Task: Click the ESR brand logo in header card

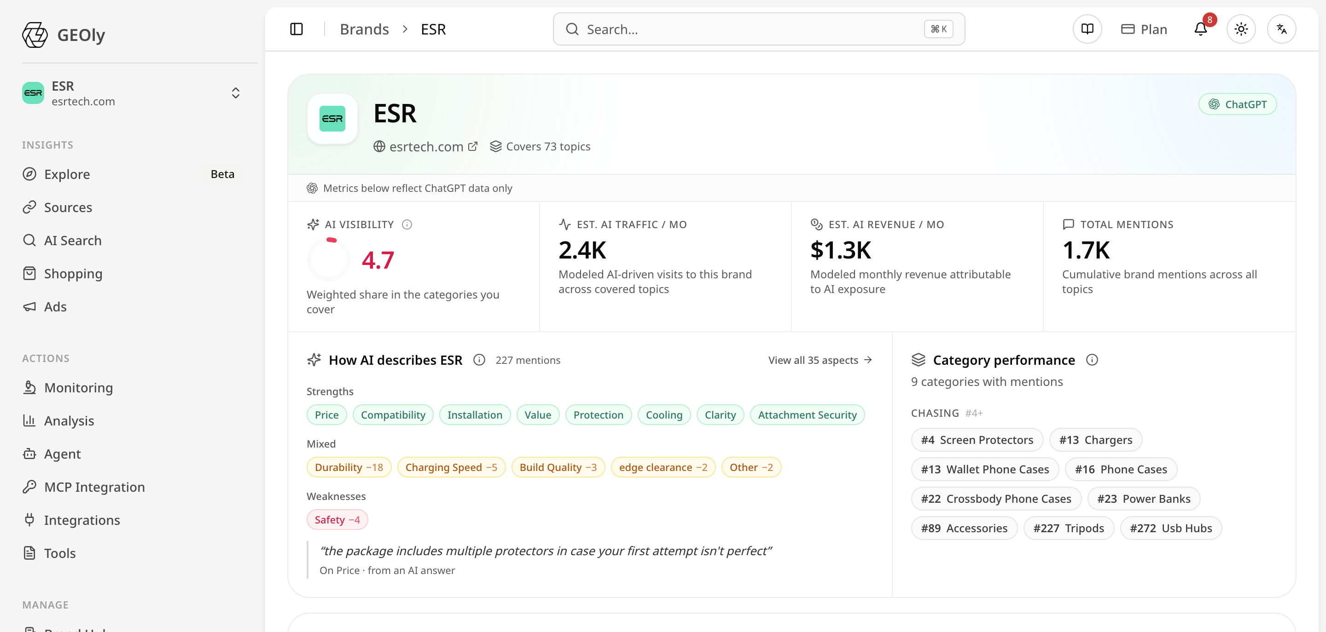Action: click(x=332, y=119)
